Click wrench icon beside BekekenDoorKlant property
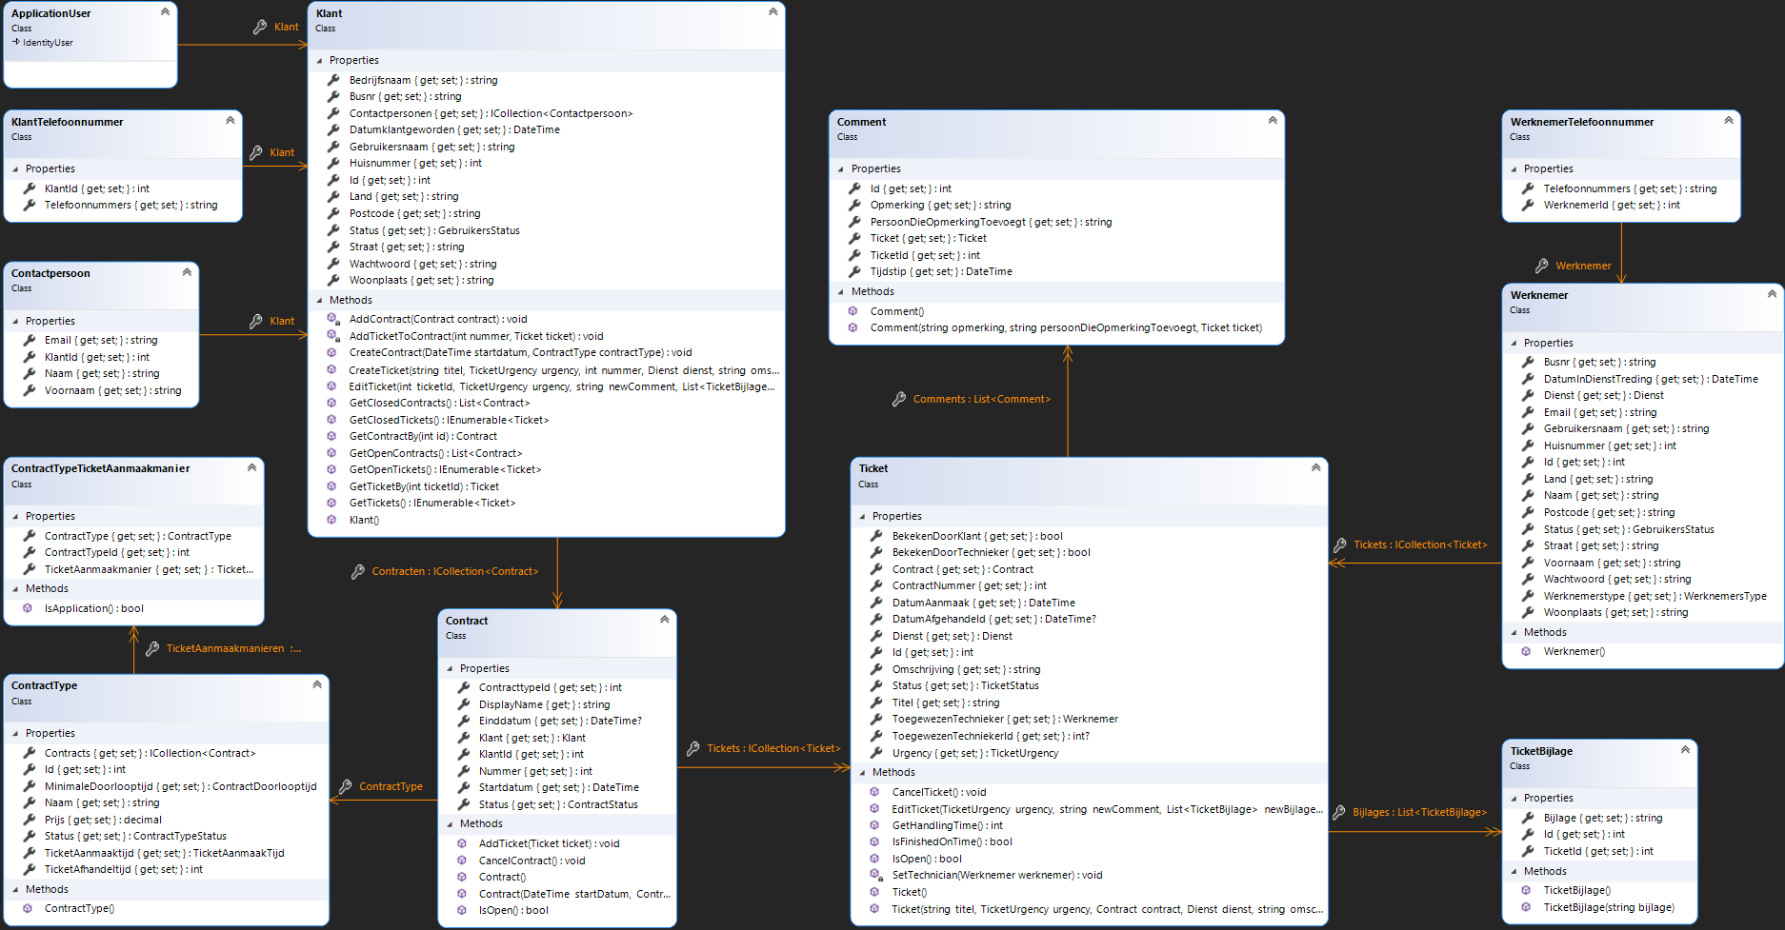Image resolution: width=1785 pixels, height=930 pixels. pyautogui.click(x=876, y=536)
